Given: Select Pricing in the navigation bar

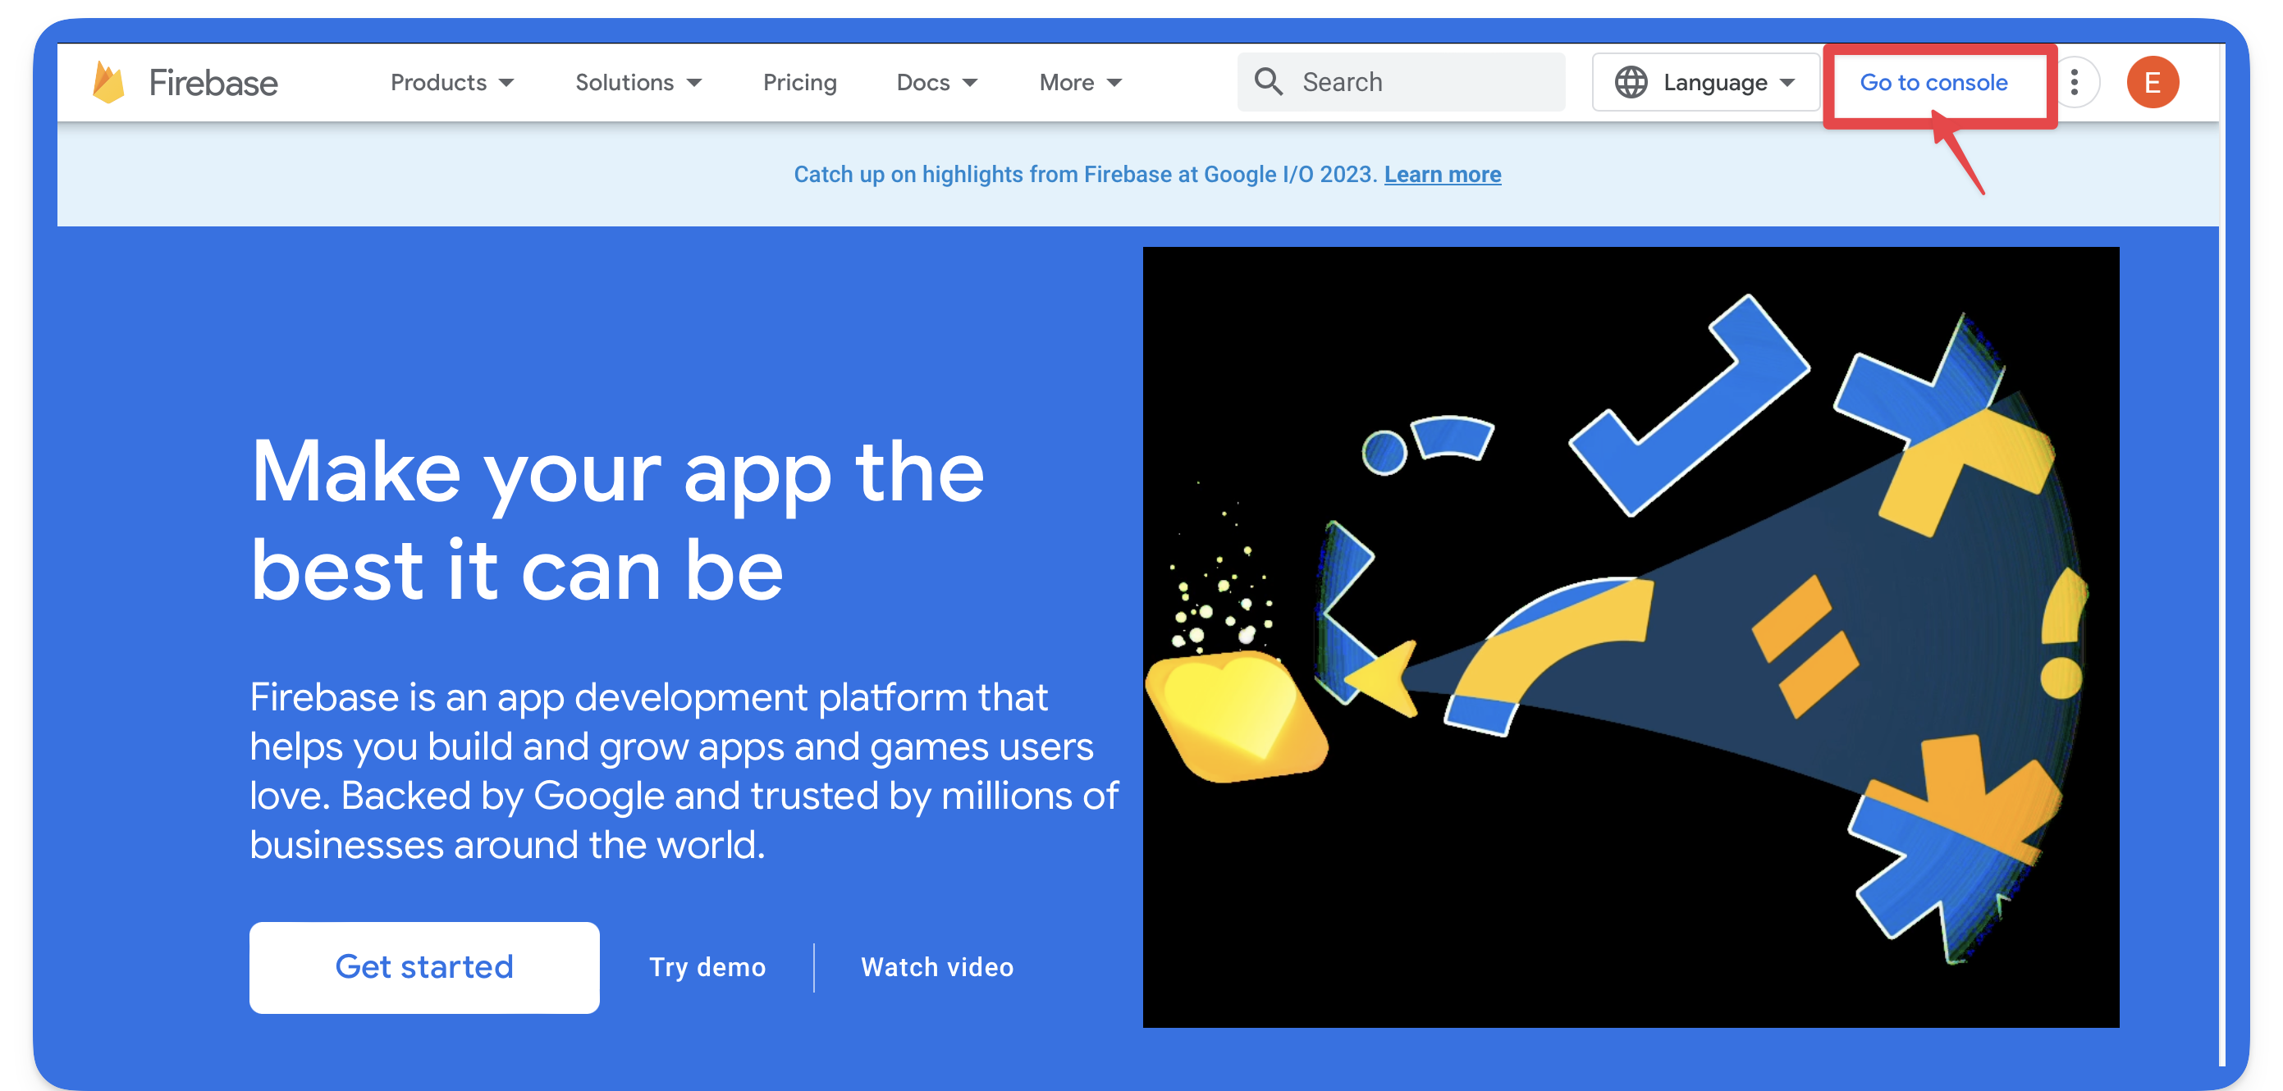Looking at the screenshot, I should pos(799,82).
